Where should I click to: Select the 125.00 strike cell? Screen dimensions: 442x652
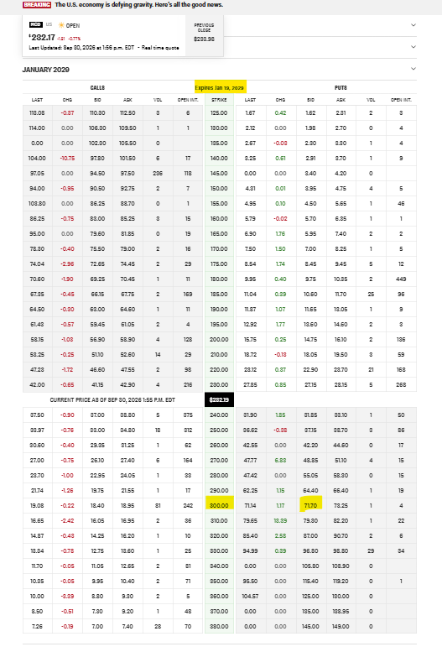coord(219,112)
